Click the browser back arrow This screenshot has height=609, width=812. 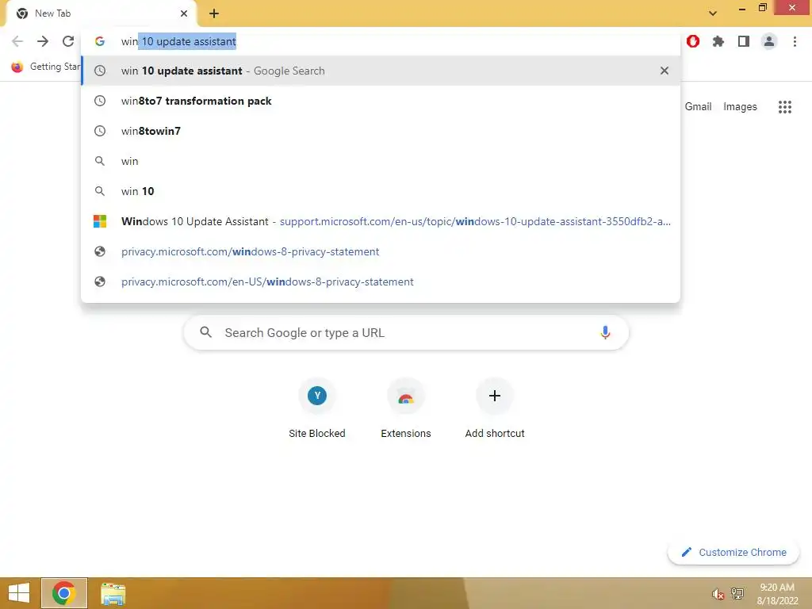point(17,41)
